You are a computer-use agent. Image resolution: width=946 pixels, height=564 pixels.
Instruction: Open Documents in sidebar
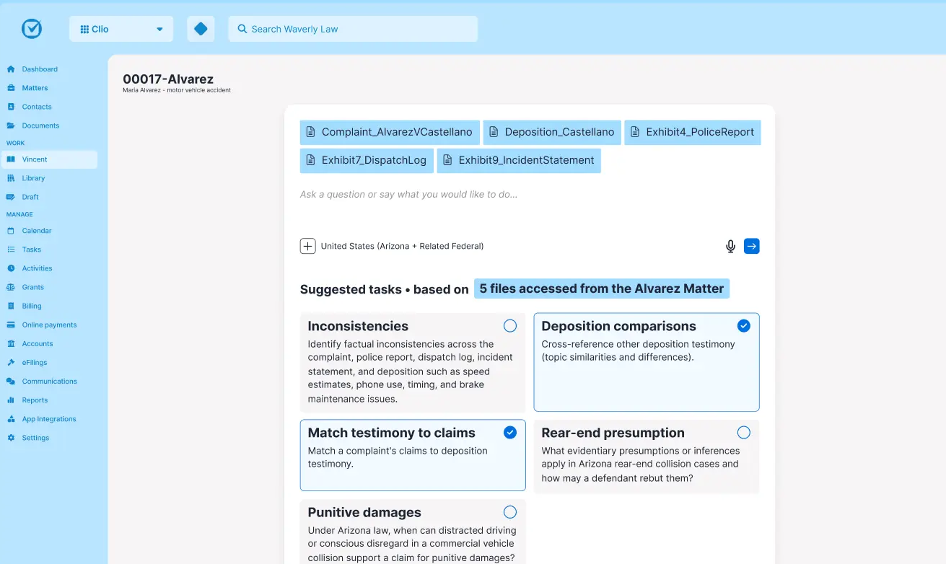coord(40,125)
